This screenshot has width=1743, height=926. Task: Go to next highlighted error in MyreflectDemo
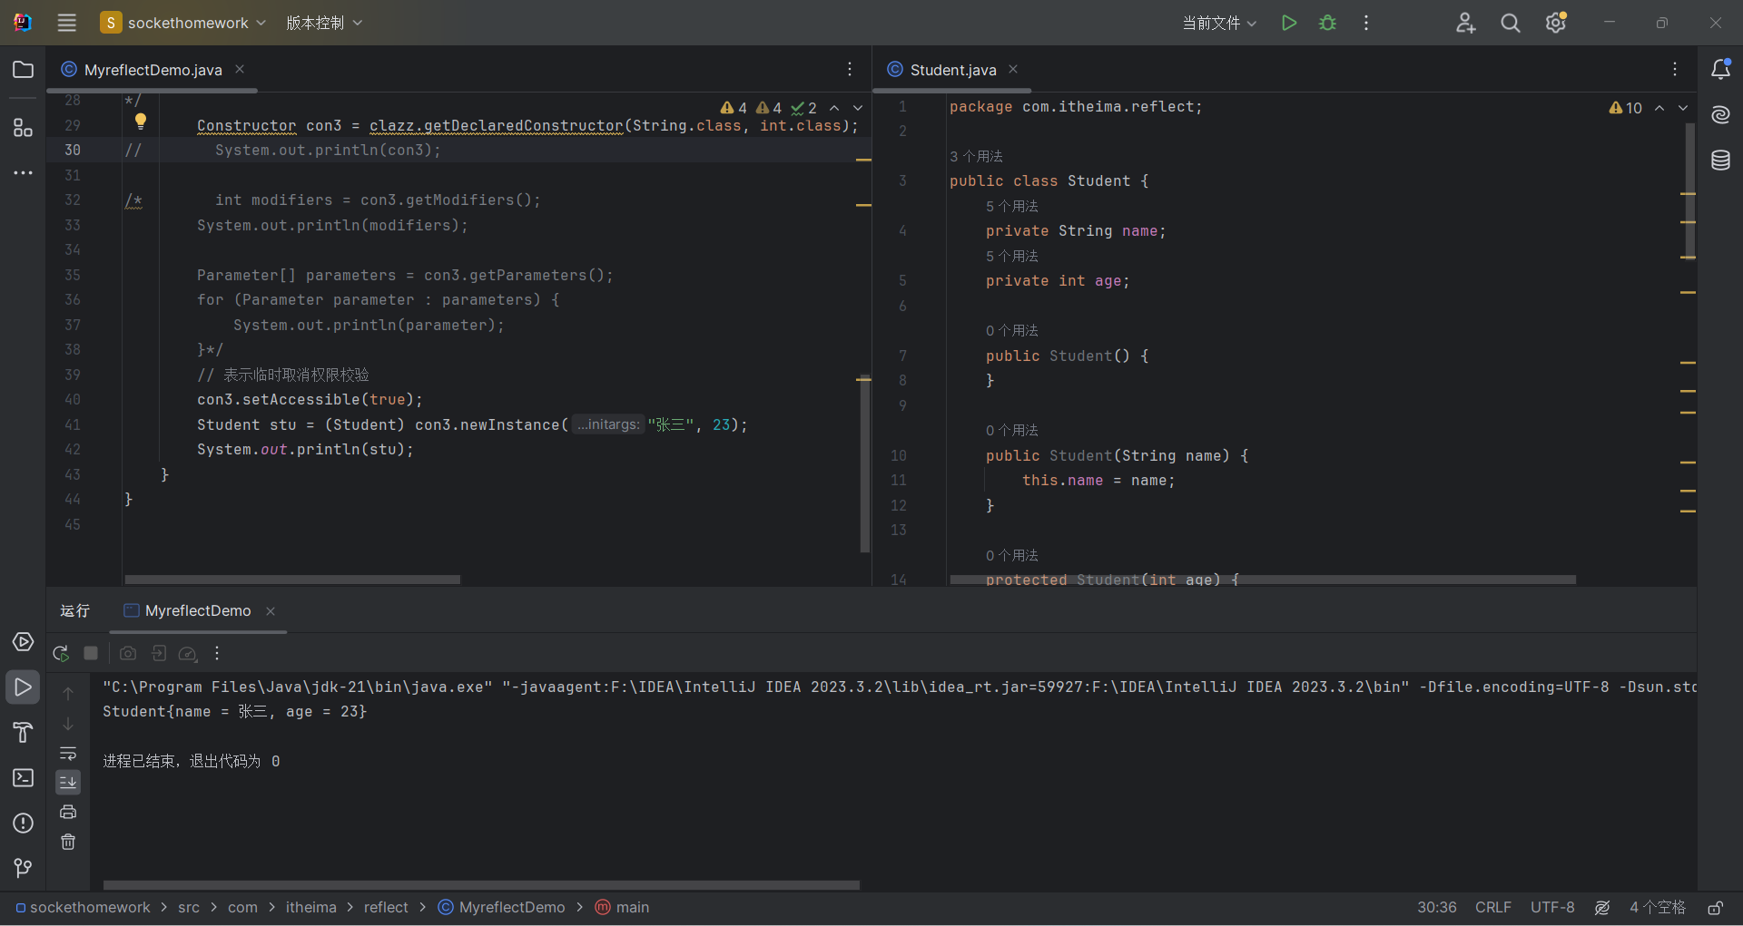point(858,108)
